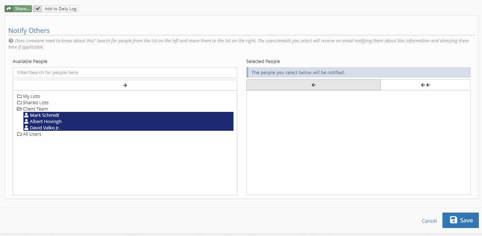Click the right arrow to move selected people
482x236 pixels.
coord(125,85)
